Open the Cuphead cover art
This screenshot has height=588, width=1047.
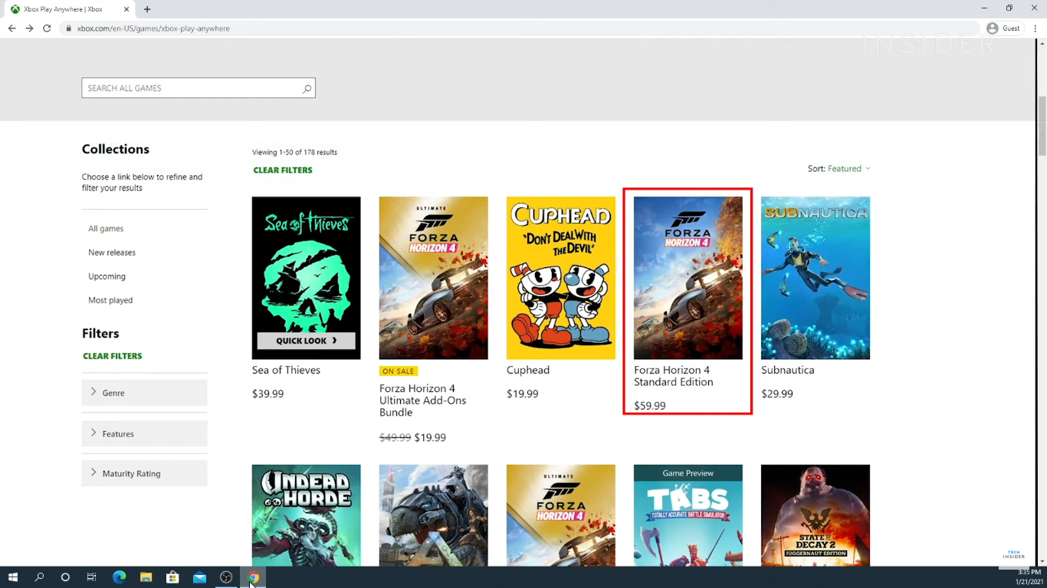(561, 278)
